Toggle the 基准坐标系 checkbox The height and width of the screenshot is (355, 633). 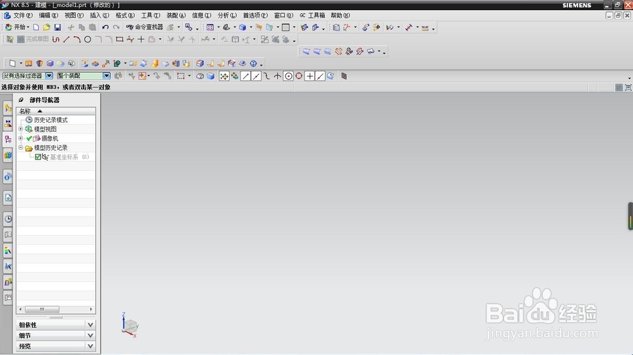37,157
